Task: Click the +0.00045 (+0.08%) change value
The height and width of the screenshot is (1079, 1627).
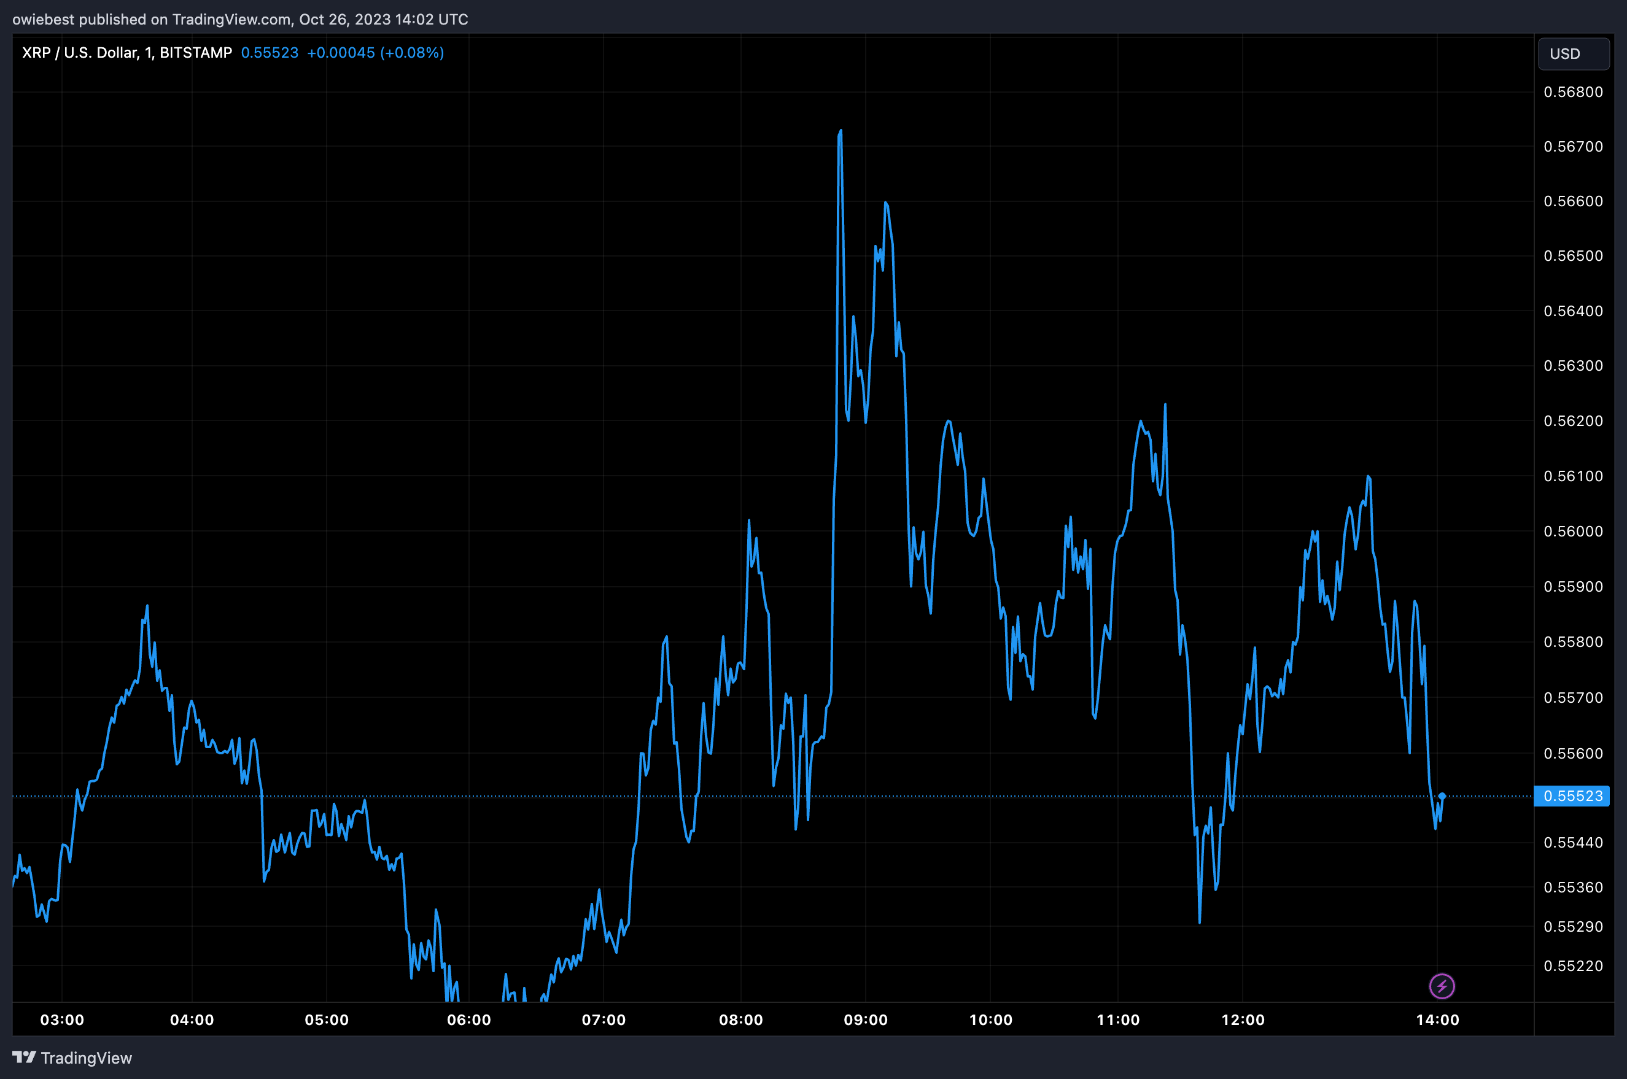Action: (375, 53)
